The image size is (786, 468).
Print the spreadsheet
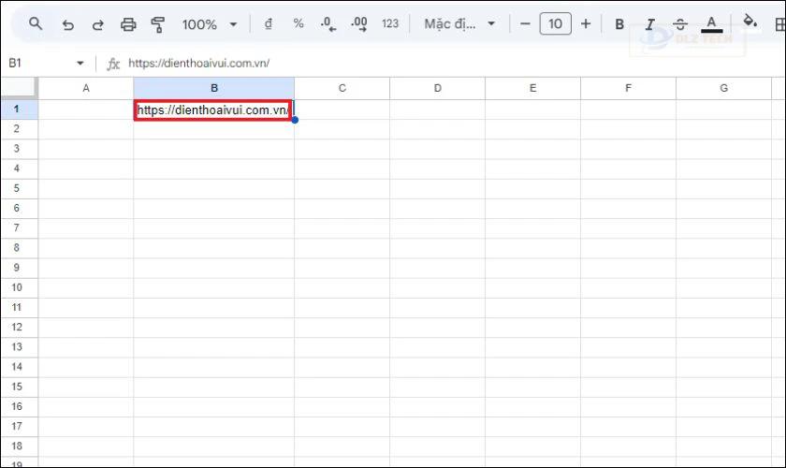[x=128, y=24]
